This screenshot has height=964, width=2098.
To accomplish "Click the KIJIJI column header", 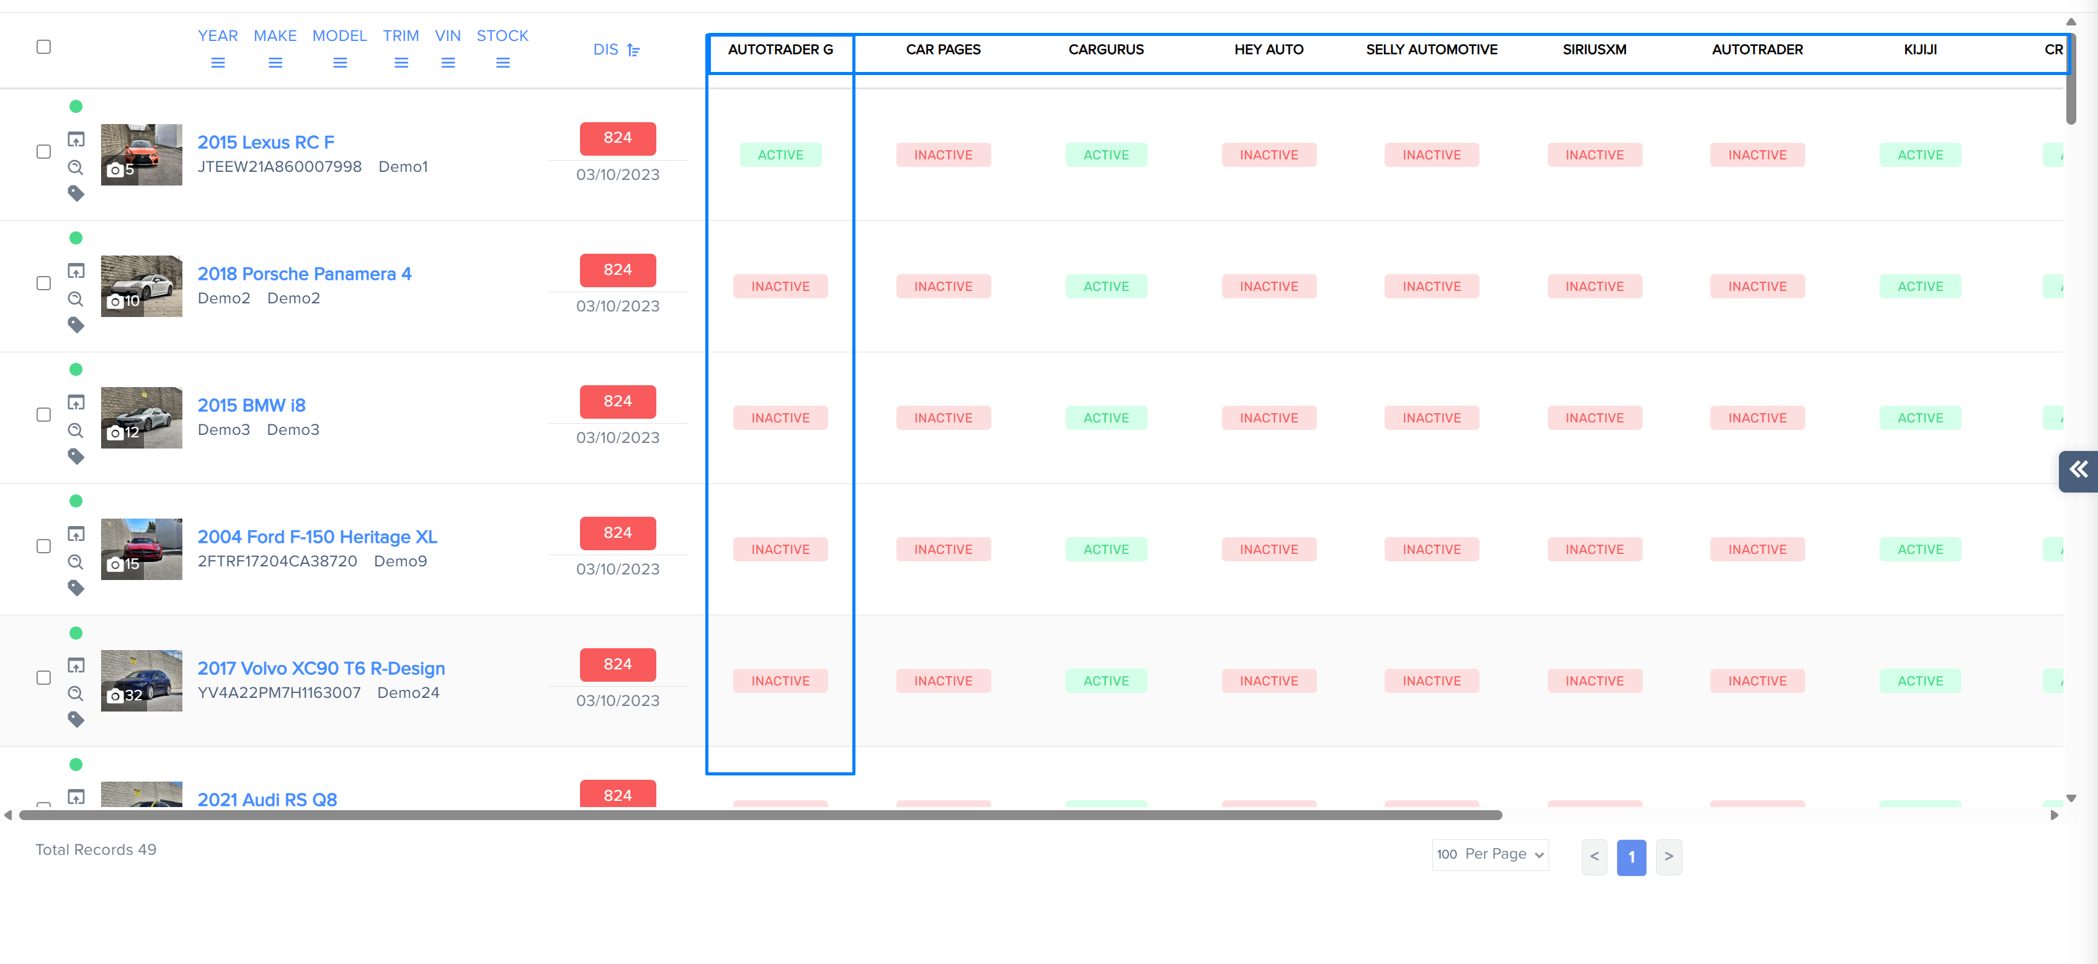I will (x=1919, y=50).
